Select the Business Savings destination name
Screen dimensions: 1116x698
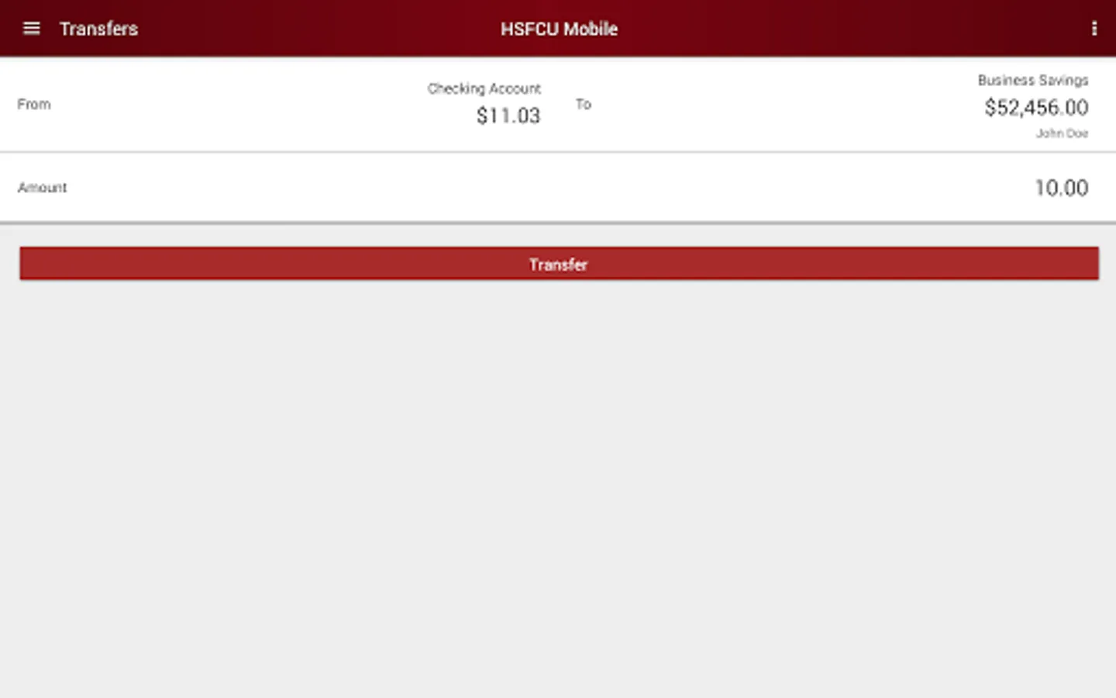pos(1033,80)
